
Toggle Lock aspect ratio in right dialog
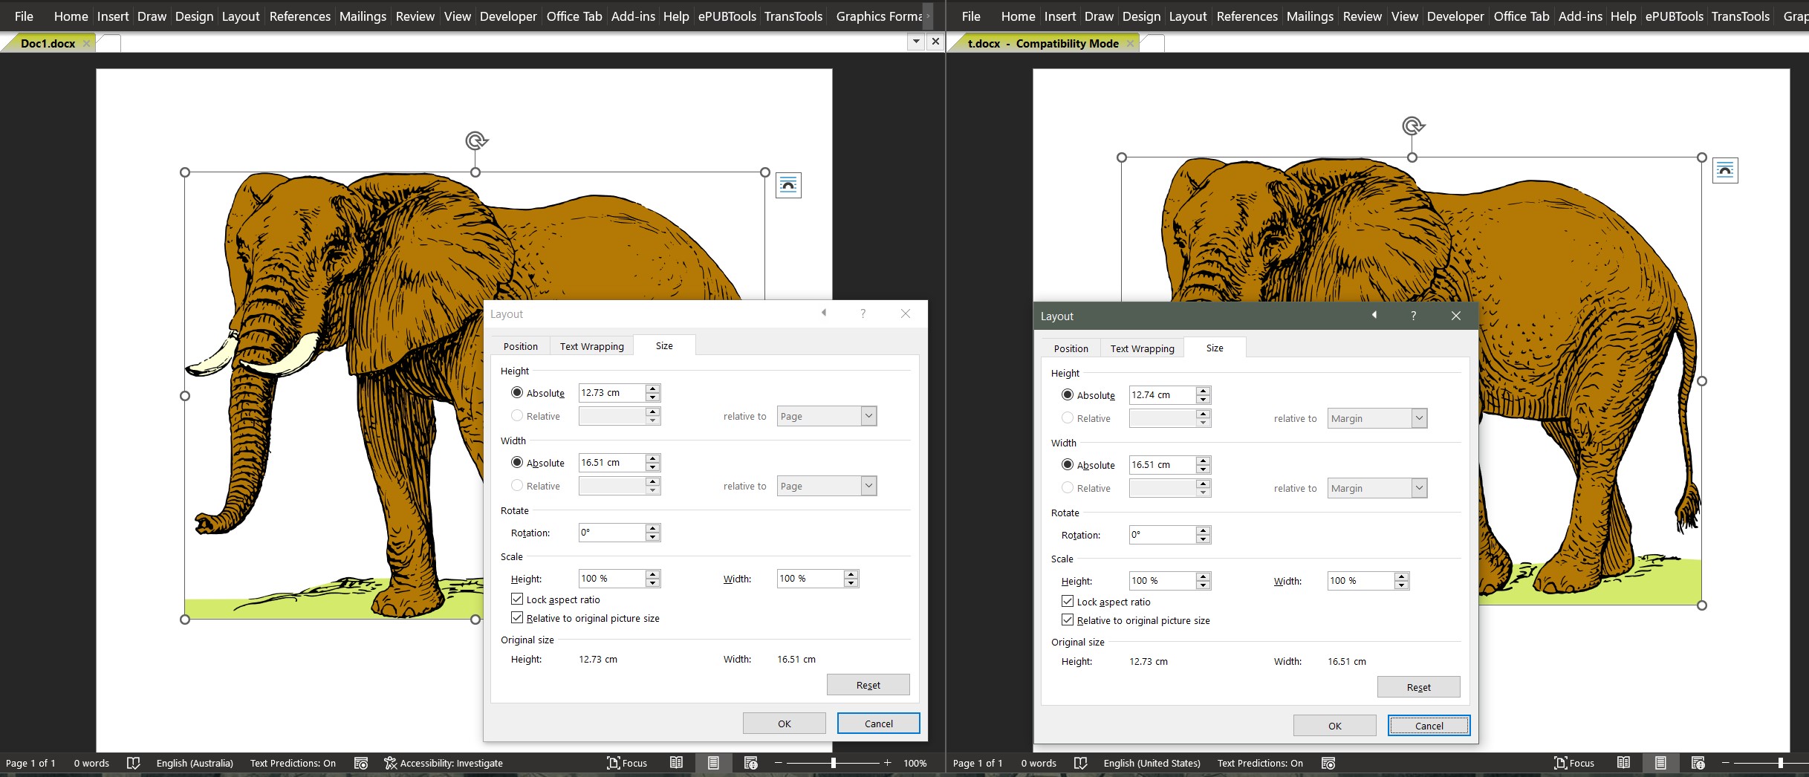click(1068, 601)
